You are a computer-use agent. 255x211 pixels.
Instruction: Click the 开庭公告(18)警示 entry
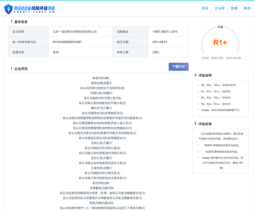tap(101, 93)
